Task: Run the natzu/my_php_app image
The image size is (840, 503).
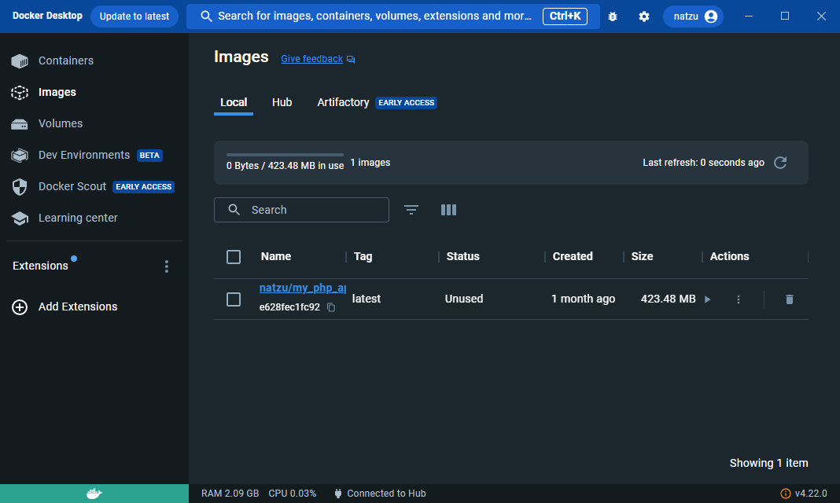Action: (x=707, y=299)
